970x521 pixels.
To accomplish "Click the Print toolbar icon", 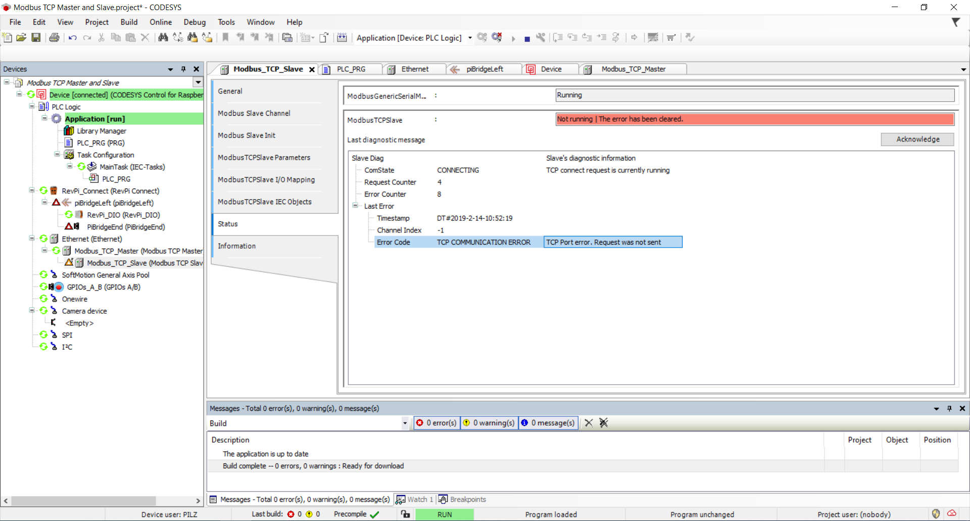I will tap(54, 37).
